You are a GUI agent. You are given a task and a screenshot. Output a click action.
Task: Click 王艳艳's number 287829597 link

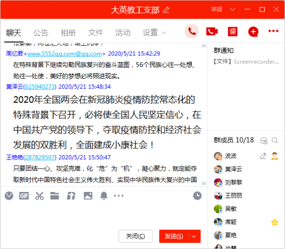(40, 157)
